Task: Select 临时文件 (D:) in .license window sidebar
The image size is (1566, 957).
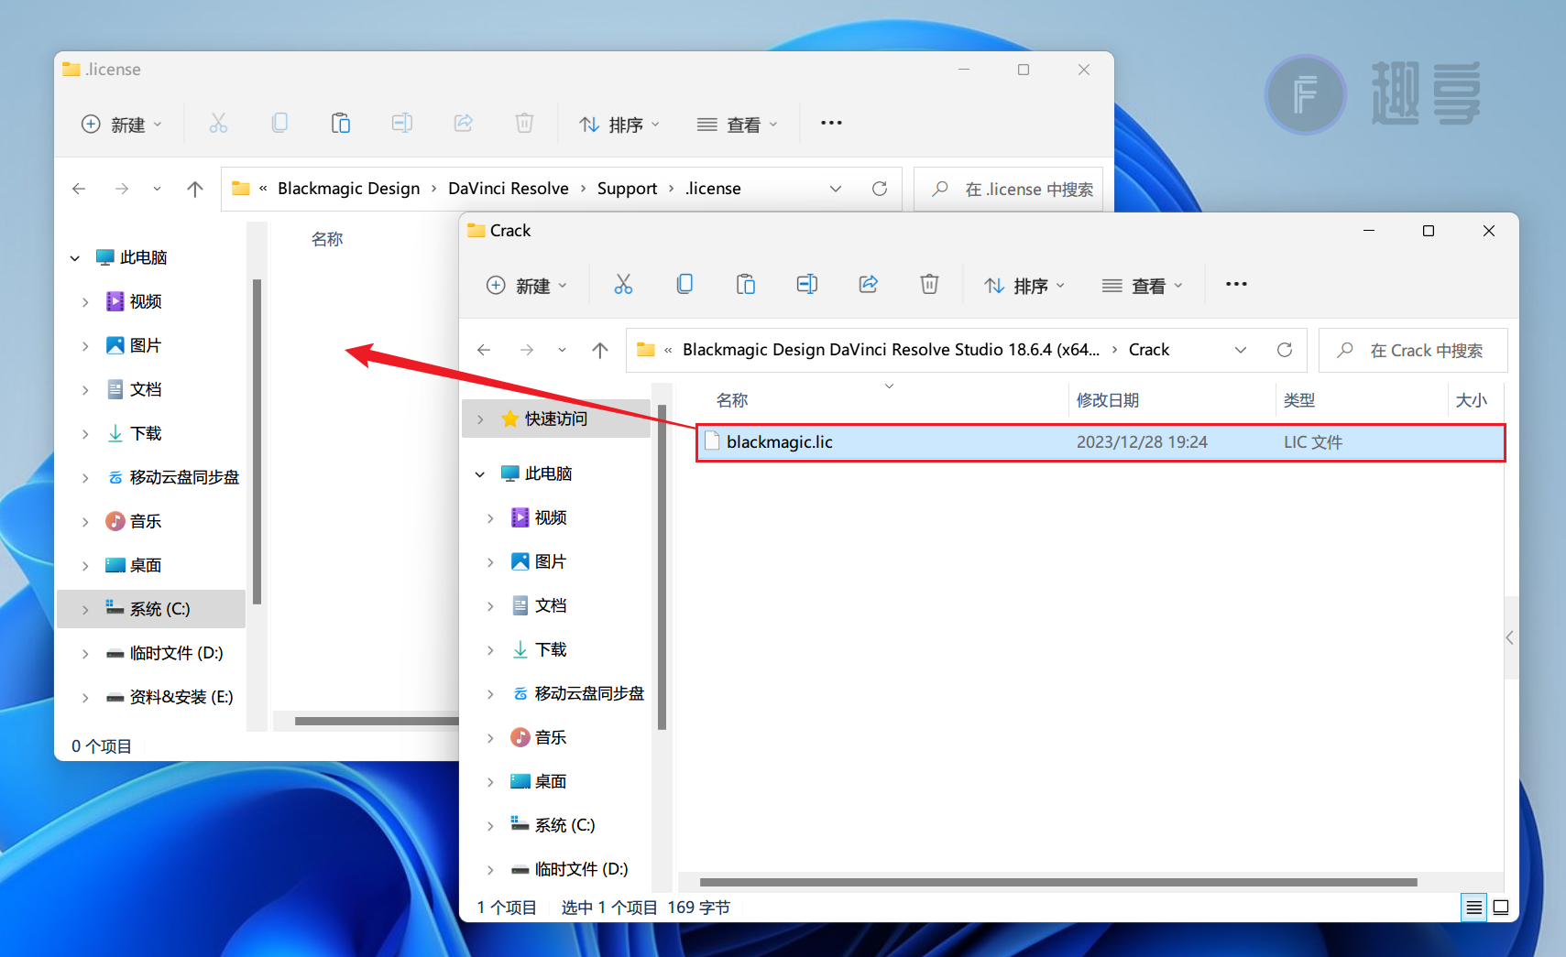Action: 176,654
